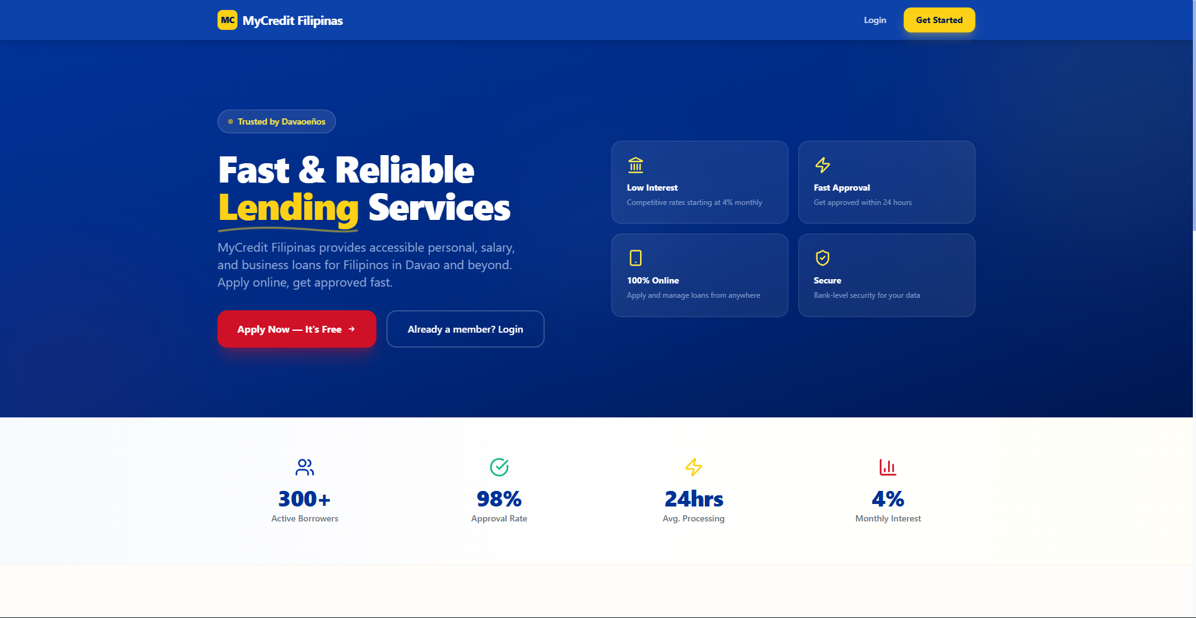Click the MC logo badge
Screen dimensions: 1196x618
[x=227, y=20]
